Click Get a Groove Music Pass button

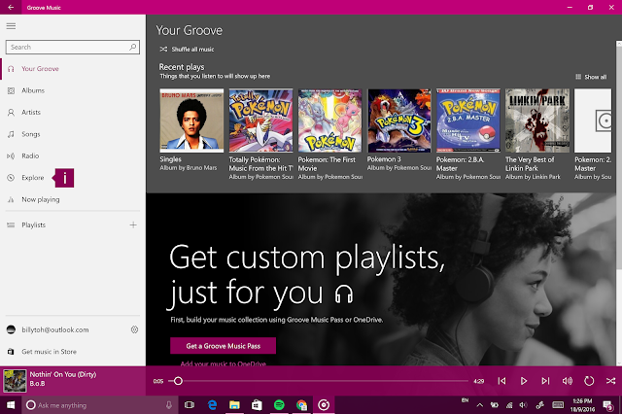coord(223,346)
